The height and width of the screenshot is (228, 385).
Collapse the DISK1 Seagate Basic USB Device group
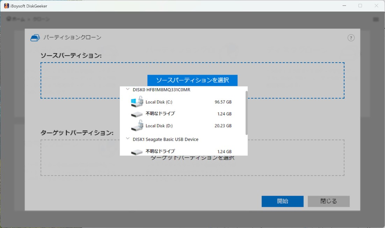(x=128, y=138)
